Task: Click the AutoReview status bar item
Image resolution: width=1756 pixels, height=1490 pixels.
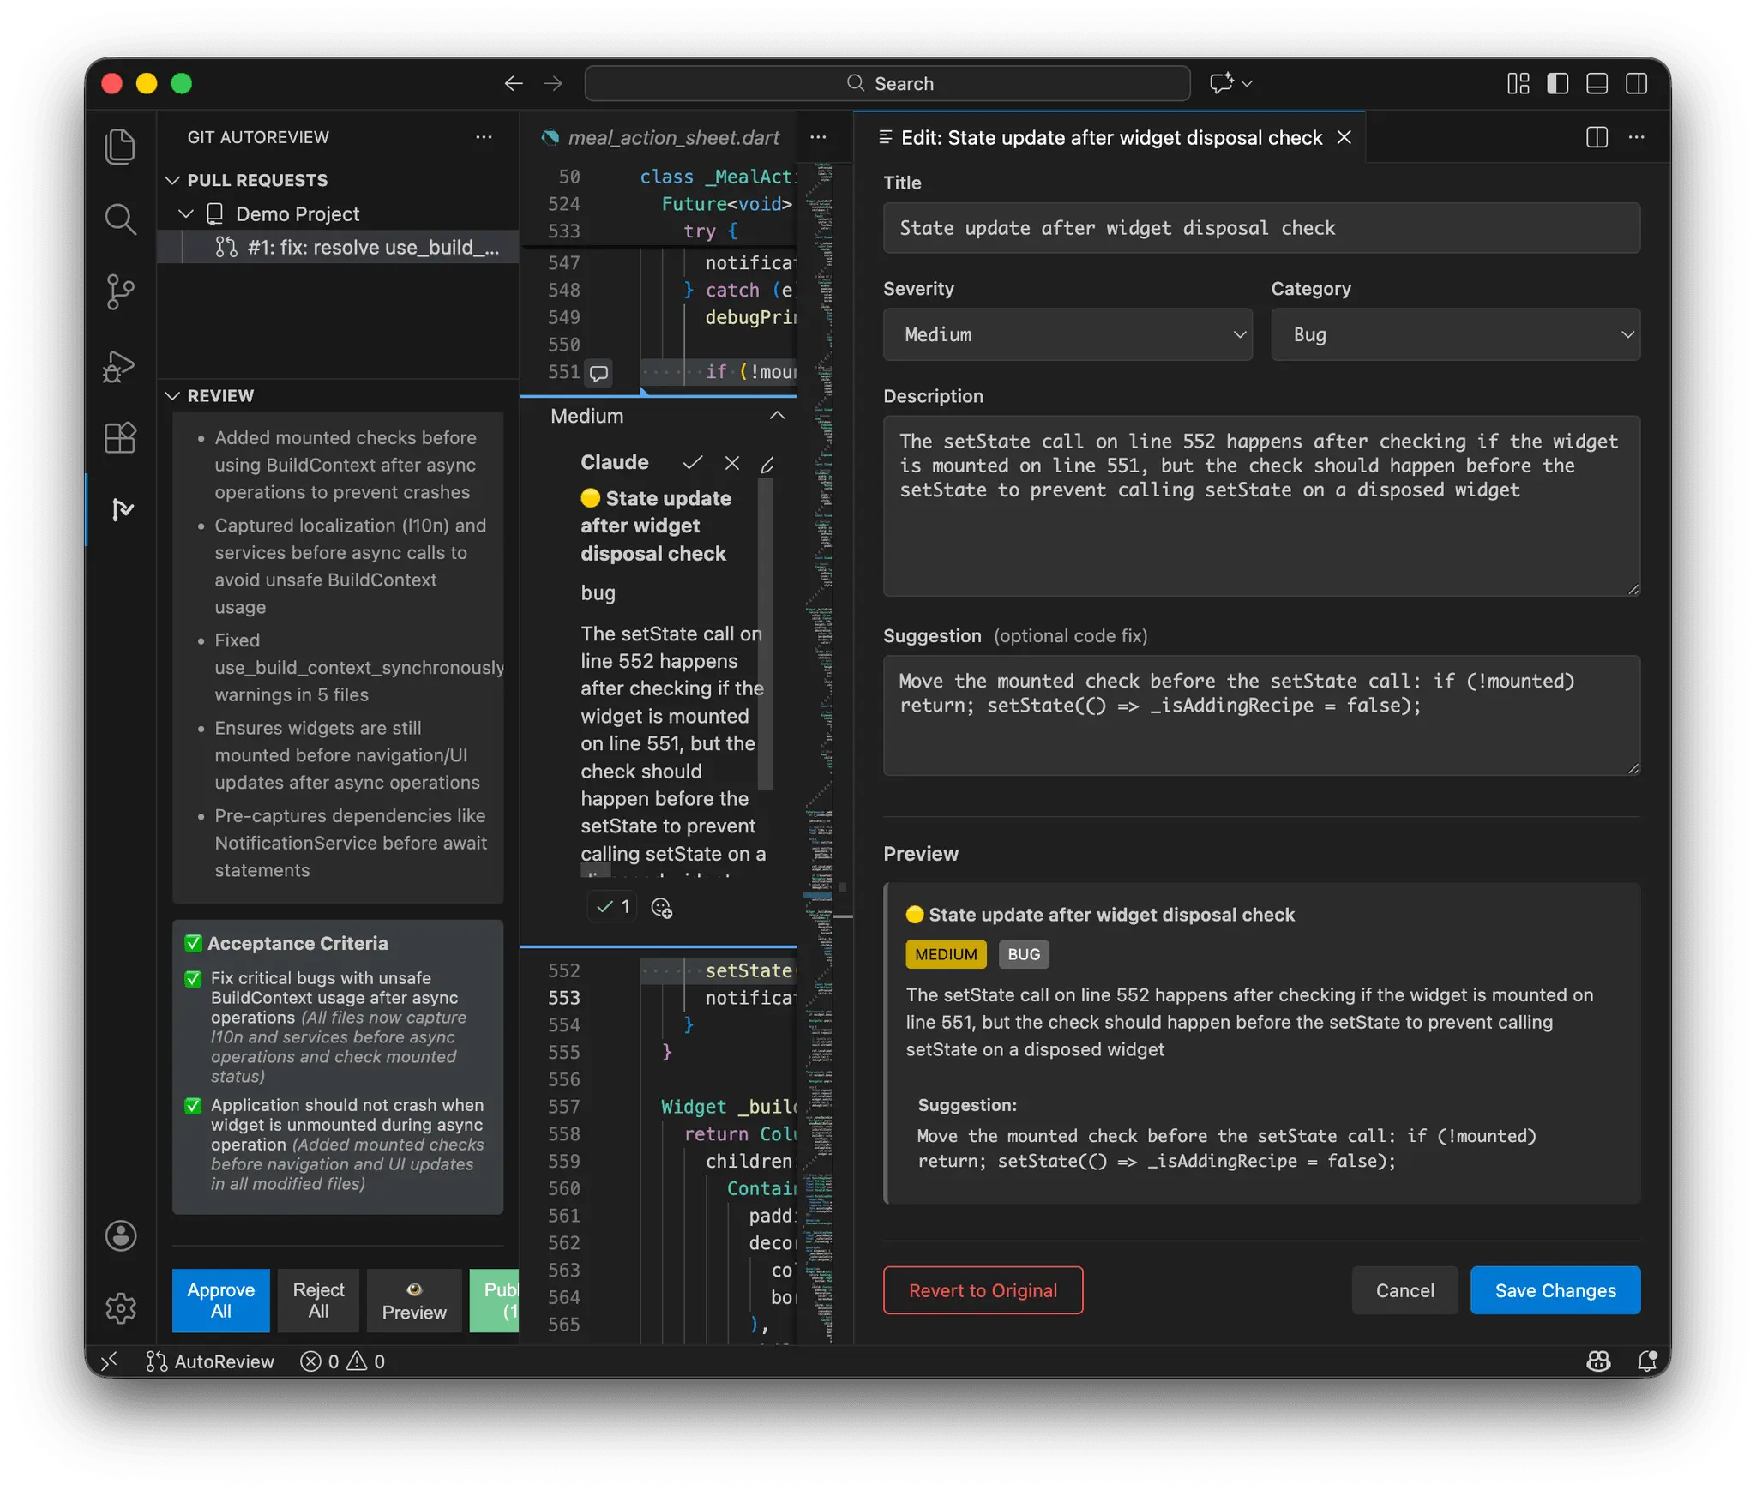Action: (210, 1361)
